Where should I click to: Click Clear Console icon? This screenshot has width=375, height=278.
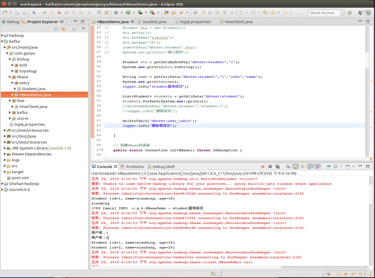point(288,167)
